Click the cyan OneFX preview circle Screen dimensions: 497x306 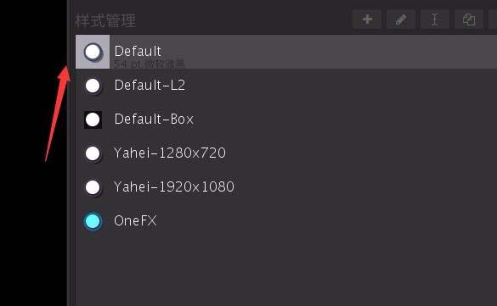93,221
